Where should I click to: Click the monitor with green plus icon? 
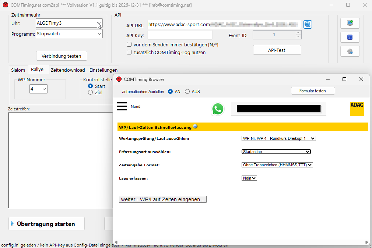pyautogui.click(x=350, y=23)
